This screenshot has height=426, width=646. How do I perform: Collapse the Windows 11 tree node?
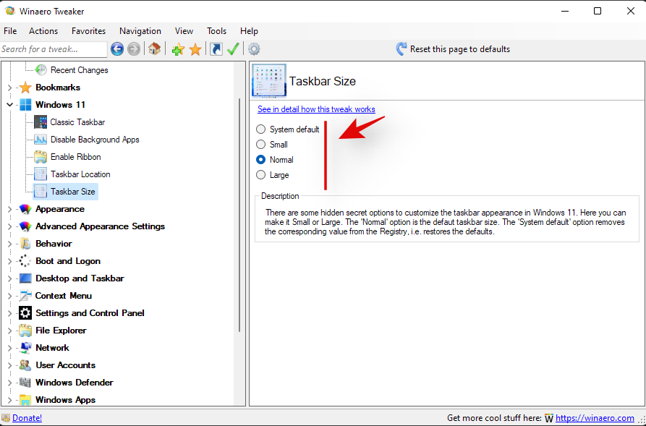tap(9, 105)
